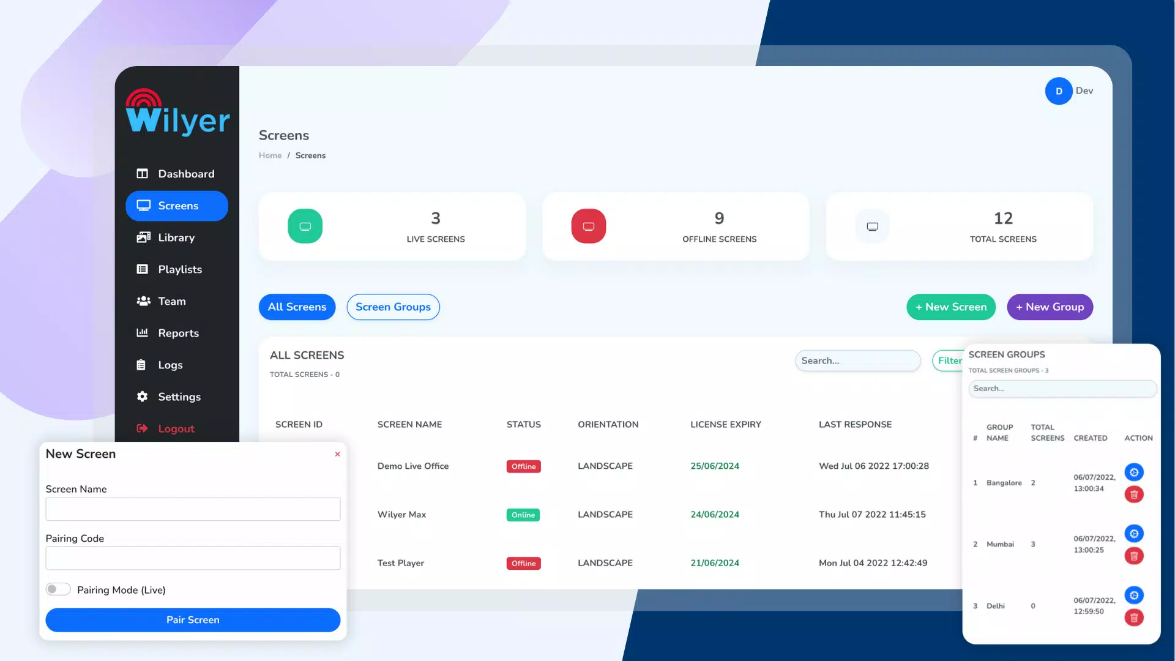Image resolution: width=1175 pixels, height=661 pixels.
Task: Click the Screen Groups search box
Action: (1062, 389)
